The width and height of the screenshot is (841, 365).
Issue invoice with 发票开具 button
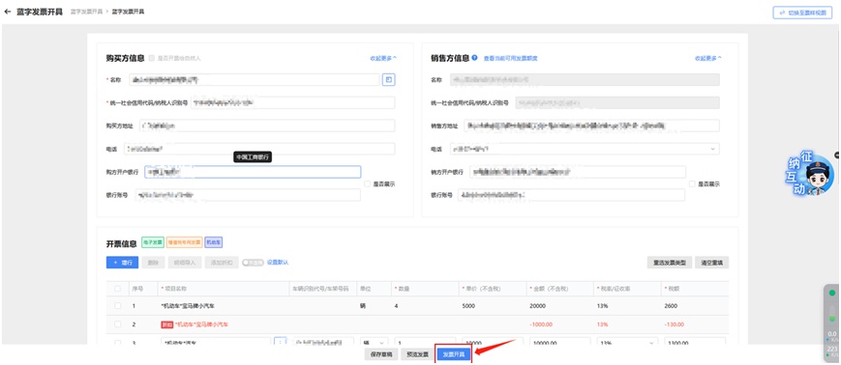coord(453,354)
